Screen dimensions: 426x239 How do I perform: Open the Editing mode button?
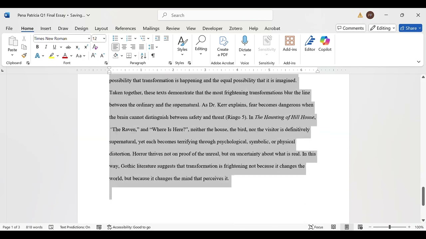click(x=382, y=28)
